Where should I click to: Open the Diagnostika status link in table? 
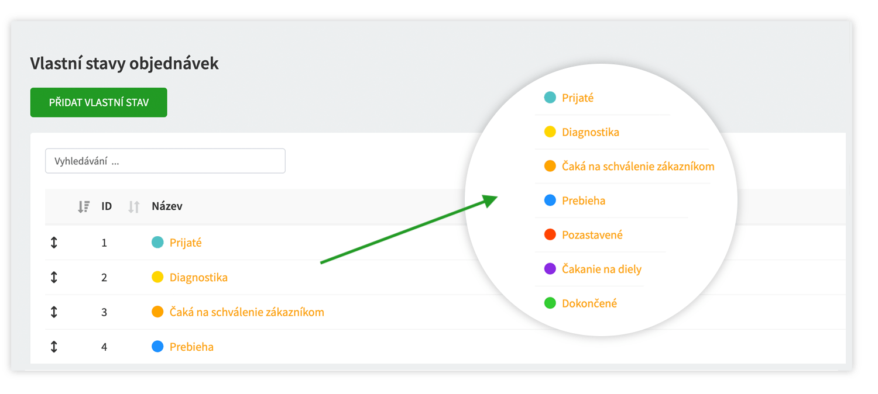click(x=198, y=277)
